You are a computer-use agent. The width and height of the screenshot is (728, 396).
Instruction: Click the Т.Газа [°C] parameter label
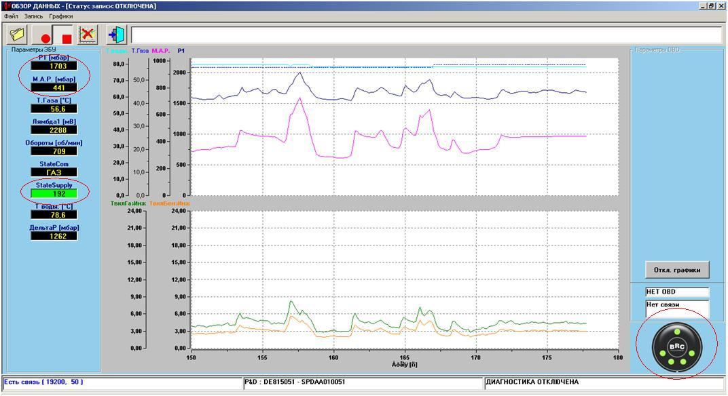point(54,100)
